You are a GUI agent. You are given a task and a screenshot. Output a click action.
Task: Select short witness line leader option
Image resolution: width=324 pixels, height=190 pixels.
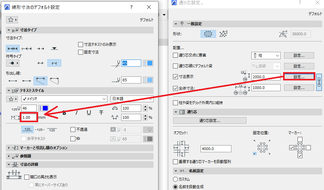click(x=27, y=81)
